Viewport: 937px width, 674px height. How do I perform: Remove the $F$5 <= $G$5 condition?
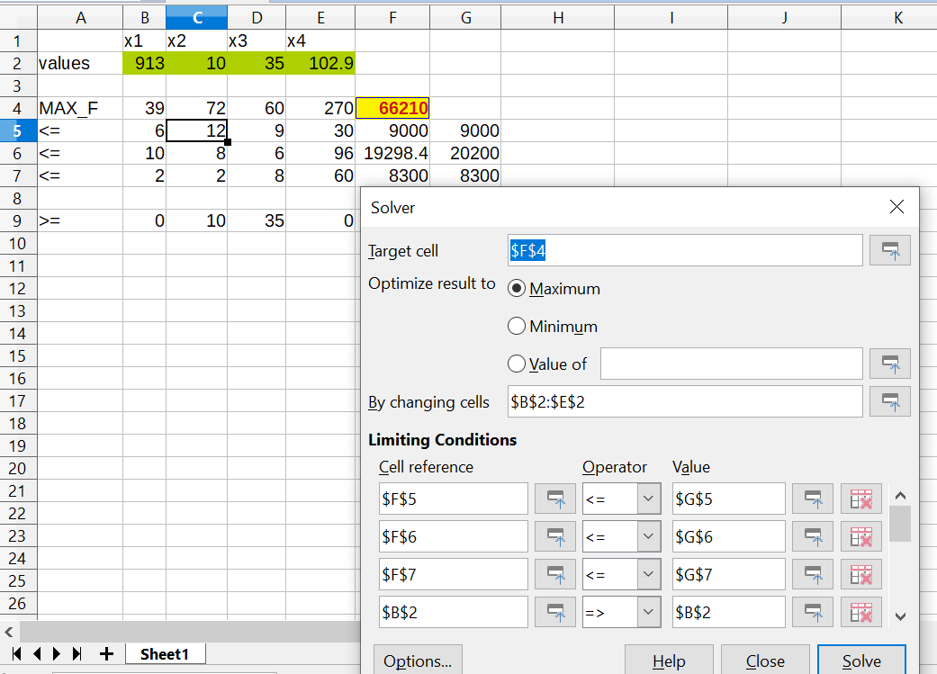(x=861, y=499)
